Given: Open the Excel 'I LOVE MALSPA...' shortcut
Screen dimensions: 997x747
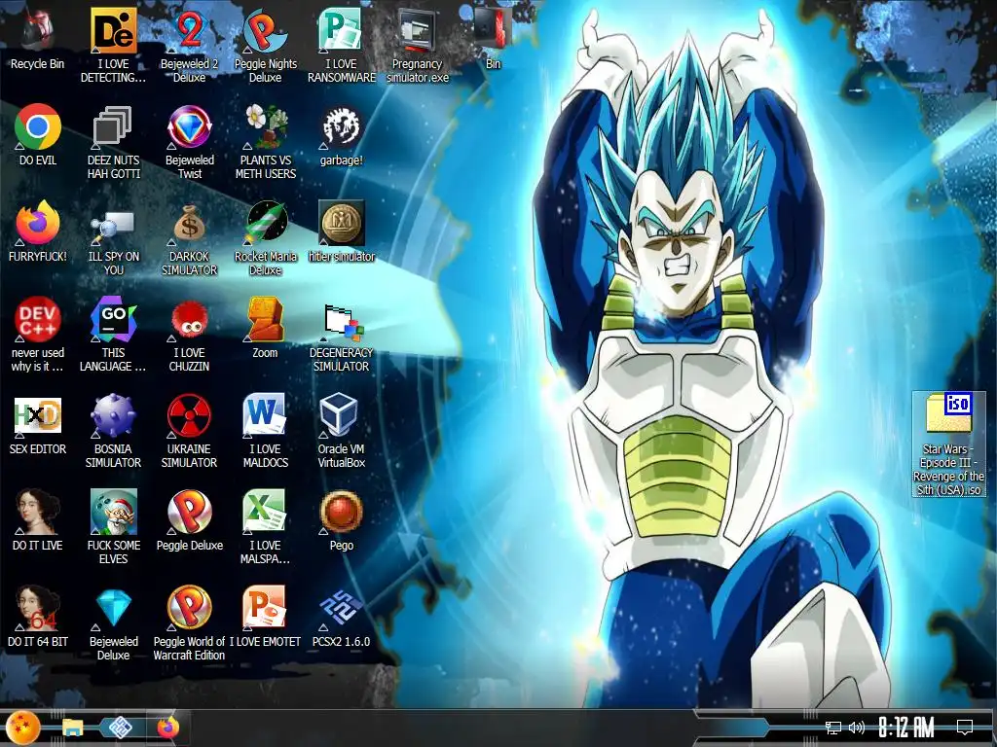Looking at the screenshot, I should click(x=265, y=526).
